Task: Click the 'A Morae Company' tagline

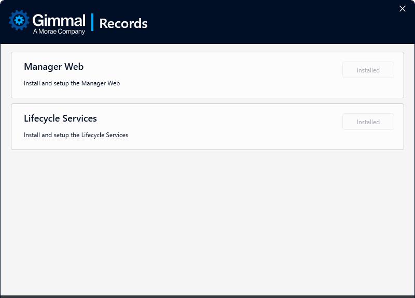Action: [x=59, y=32]
